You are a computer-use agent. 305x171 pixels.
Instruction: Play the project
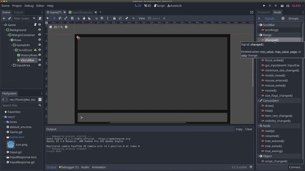pos(264,6)
